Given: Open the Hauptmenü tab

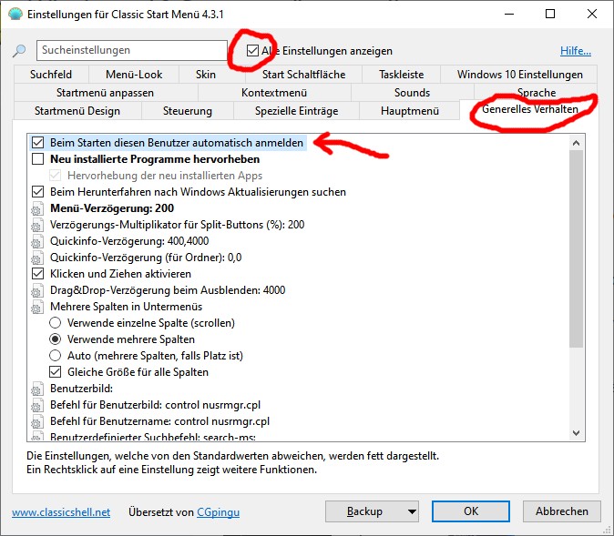Looking at the screenshot, I should click(x=410, y=111).
